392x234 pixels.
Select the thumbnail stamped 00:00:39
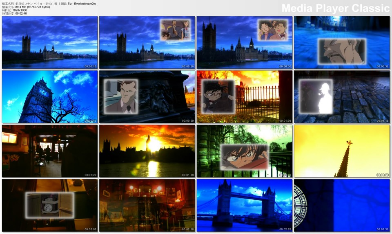pyautogui.click(x=342, y=42)
